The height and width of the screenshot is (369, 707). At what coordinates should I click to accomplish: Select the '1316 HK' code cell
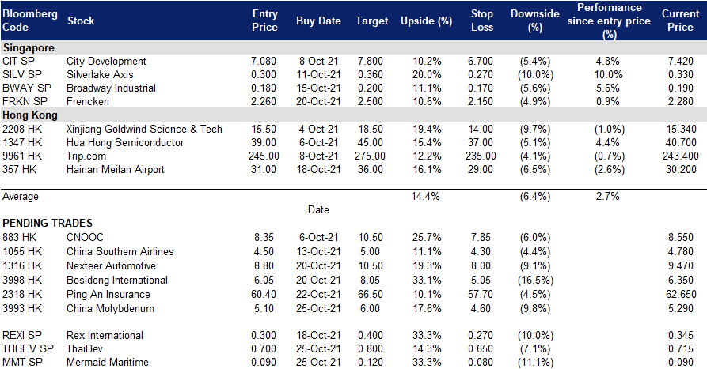22,266
